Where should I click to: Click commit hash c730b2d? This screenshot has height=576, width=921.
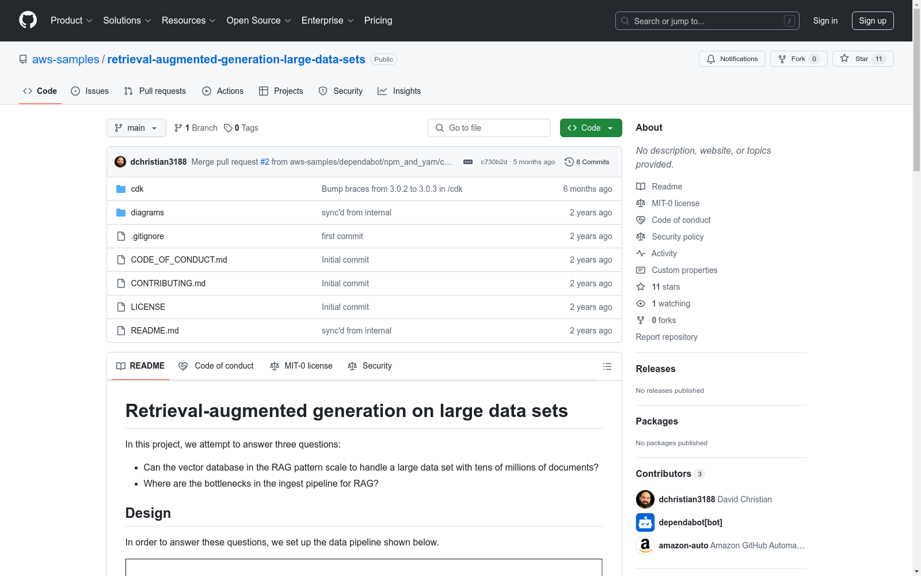click(494, 162)
